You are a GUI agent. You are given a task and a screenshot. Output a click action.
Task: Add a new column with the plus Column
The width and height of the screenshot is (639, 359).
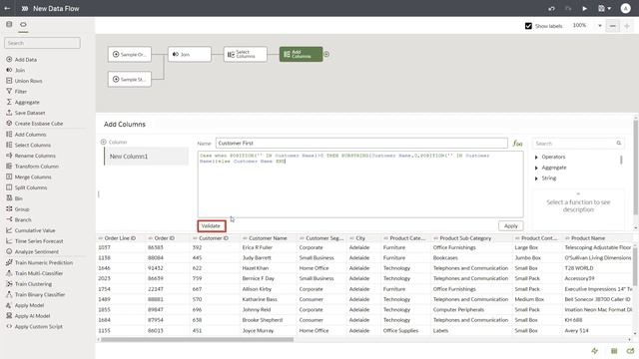114,142
